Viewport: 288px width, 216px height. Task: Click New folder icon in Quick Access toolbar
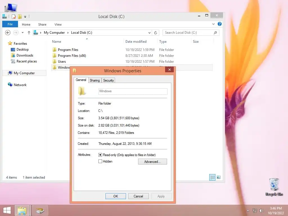pyautogui.click(x=20, y=17)
